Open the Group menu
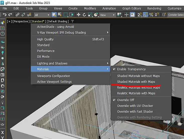 tap(43, 9)
